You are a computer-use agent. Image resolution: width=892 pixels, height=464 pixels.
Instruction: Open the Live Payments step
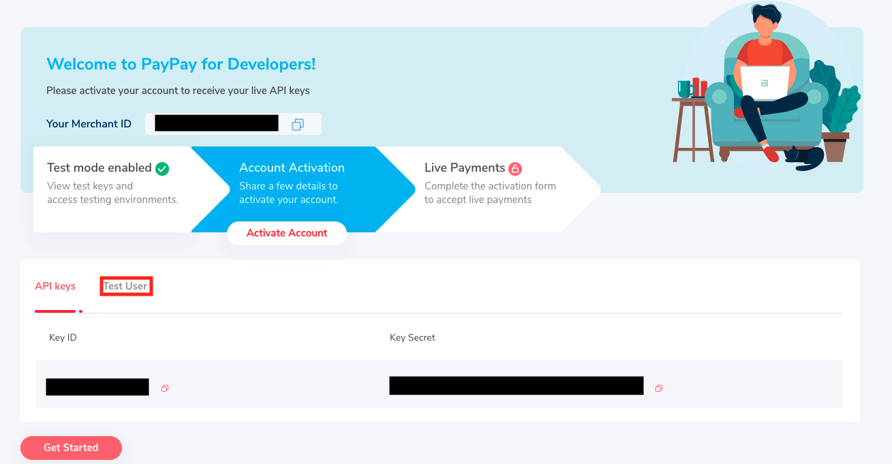488,189
